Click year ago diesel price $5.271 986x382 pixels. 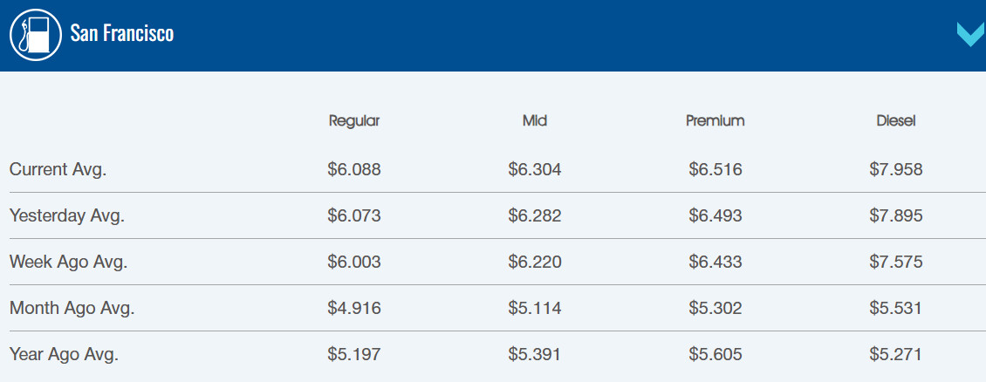[x=896, y=354]
